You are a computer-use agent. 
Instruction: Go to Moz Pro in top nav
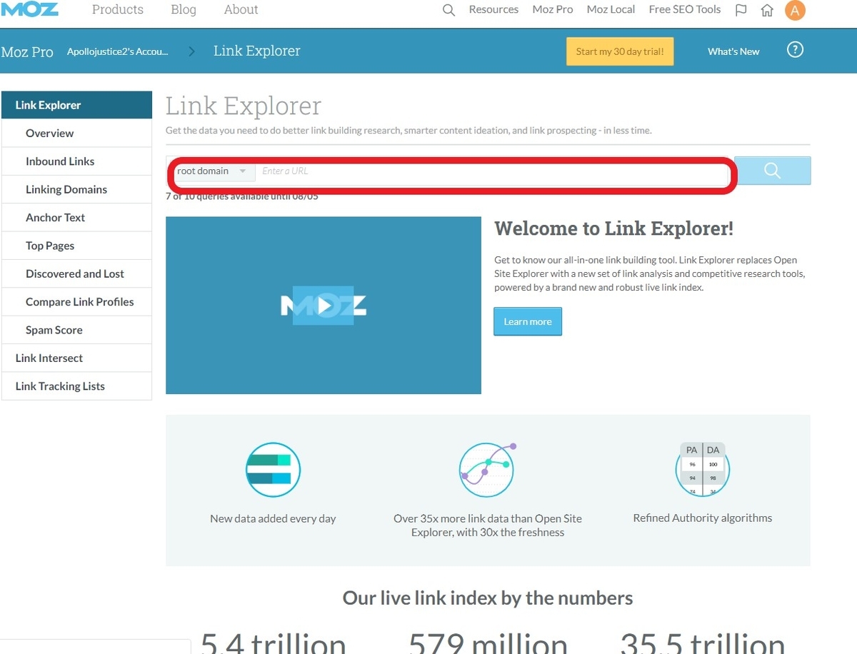pyautogui.click(x=553, y=9)
